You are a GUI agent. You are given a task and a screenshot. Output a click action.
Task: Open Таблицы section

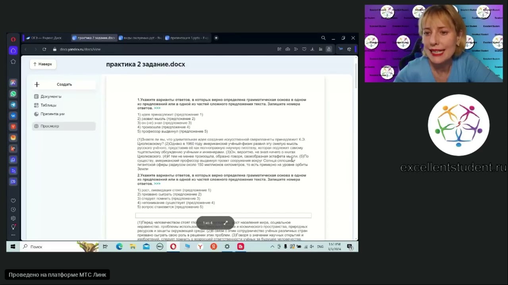[48, 105]
